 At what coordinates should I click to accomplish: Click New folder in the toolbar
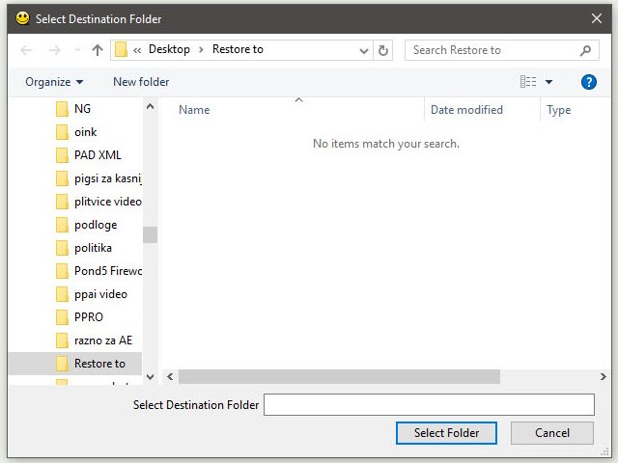141,82
